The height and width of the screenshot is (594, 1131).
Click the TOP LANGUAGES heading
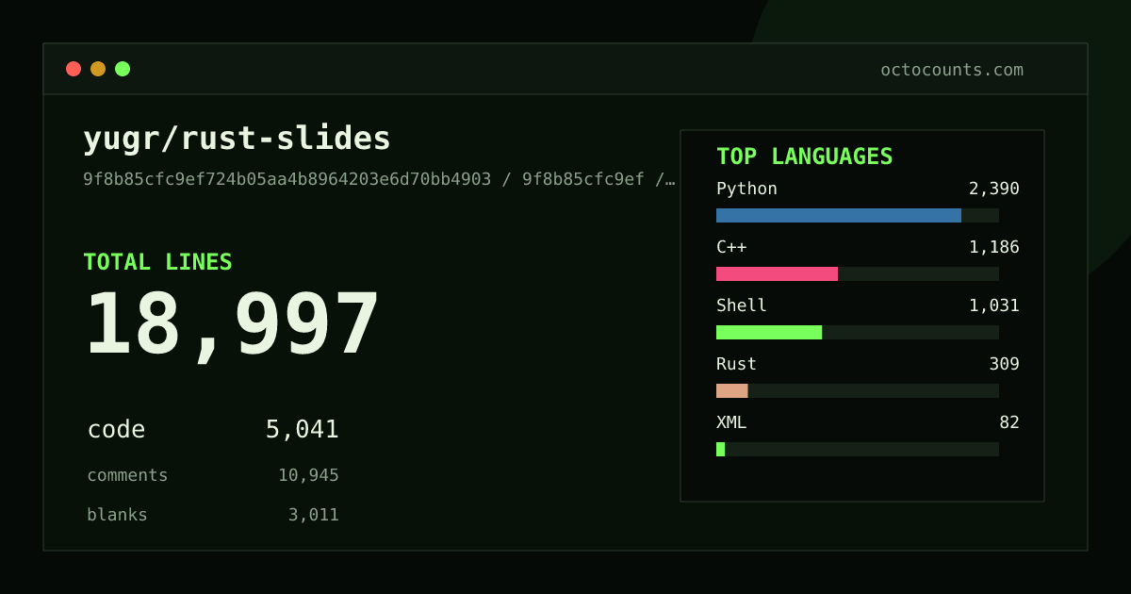click(x=804, y=157)
